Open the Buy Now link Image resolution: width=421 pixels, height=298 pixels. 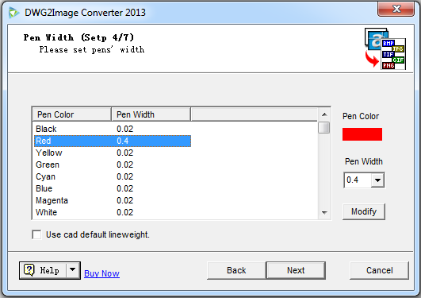(x=101, y=273)
